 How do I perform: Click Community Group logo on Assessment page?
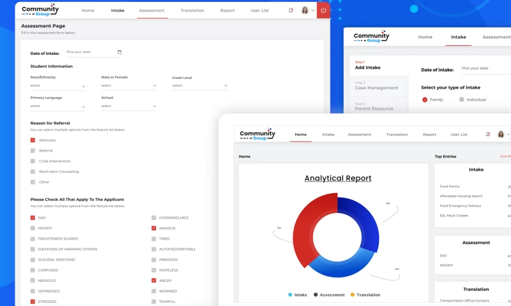pos(40,10)
